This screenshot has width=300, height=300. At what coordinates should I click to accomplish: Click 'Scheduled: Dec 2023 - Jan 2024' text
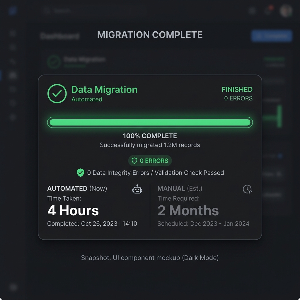pos(203,224)
